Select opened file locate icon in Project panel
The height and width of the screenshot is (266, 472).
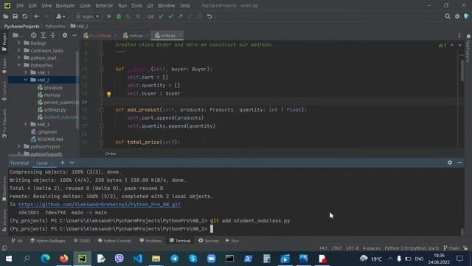click(x=33, y=35)
